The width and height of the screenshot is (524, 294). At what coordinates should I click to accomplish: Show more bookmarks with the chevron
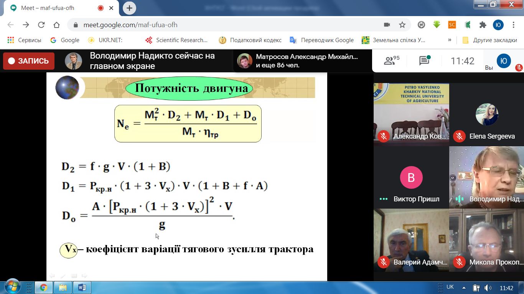coord(450,40)
